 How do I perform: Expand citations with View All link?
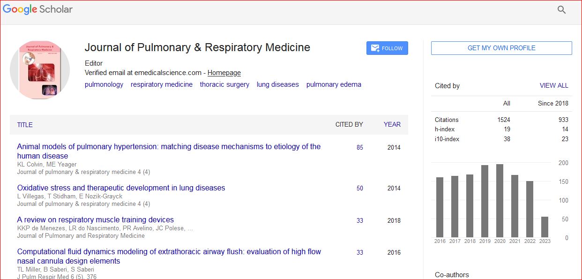(553, 85)
